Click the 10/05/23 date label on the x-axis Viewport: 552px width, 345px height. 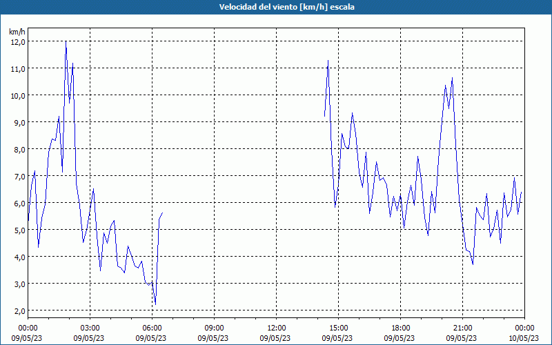[524, 338]
